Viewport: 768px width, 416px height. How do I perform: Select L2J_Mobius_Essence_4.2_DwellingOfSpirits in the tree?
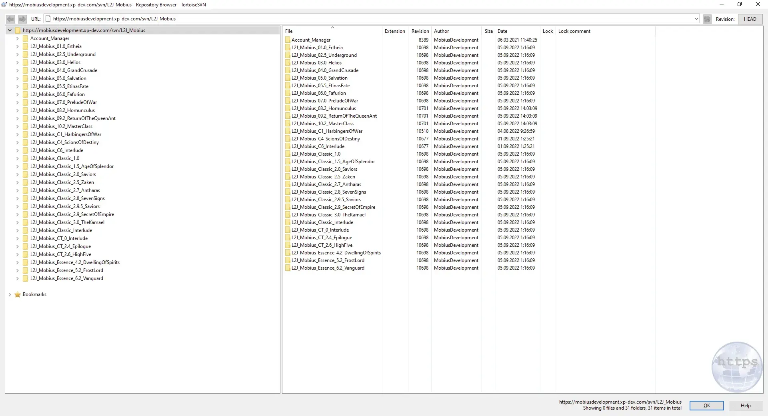pos(75,262)
